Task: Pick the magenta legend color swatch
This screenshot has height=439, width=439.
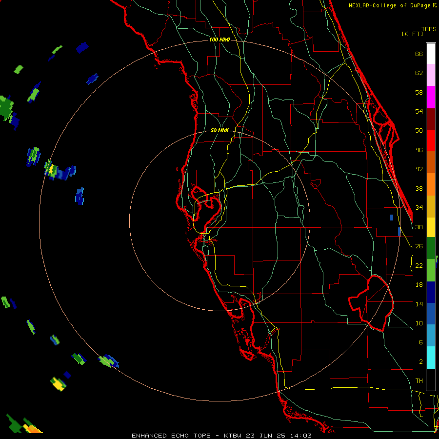Action: click(431, 97)
